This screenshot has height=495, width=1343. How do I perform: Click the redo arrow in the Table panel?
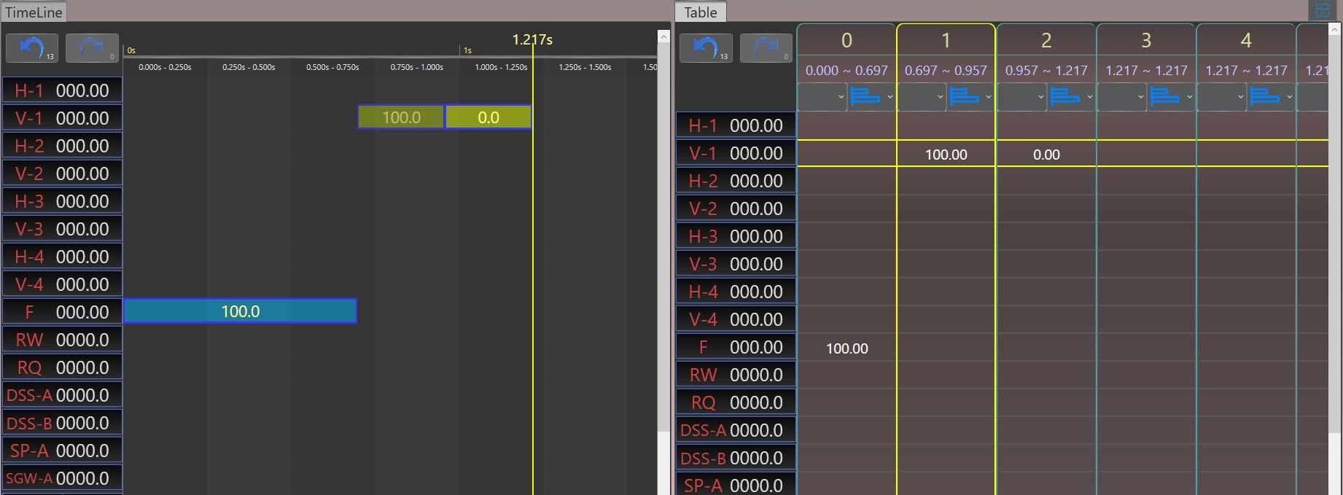[766, 48]
